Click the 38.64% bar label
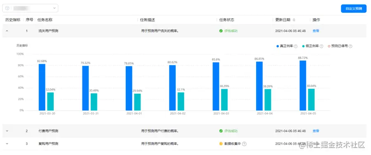371x155 pixels. click(311, 86)
